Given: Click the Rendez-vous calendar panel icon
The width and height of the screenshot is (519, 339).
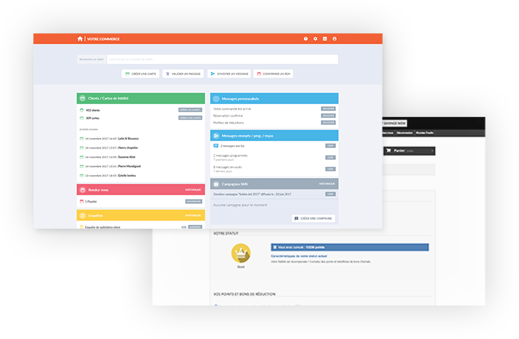Looking at the screenshot, I should click(x=83, y=189).
